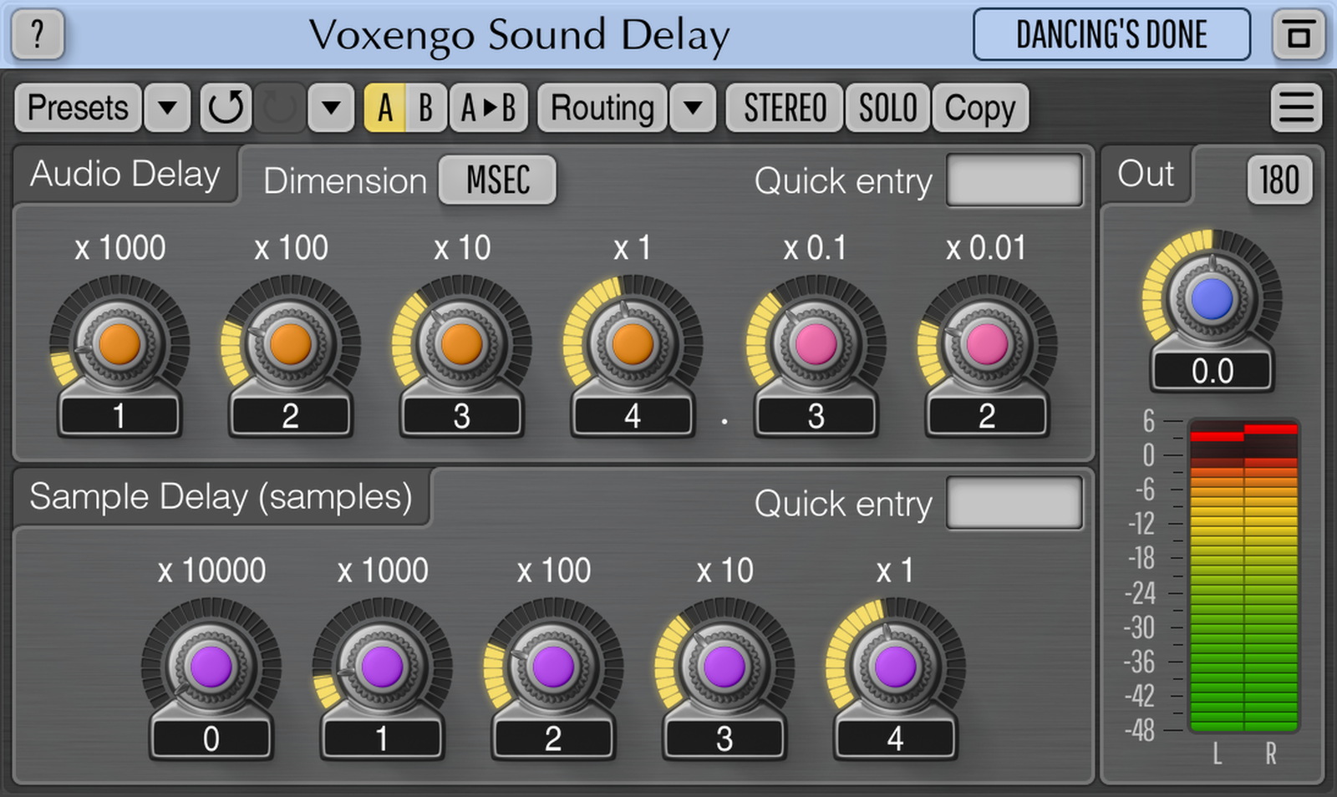Image resolution: width=1337 pixels, height=797 pixels.
Task: Click the window resize icon in the title bar
Action: [x=1300, y=34]
